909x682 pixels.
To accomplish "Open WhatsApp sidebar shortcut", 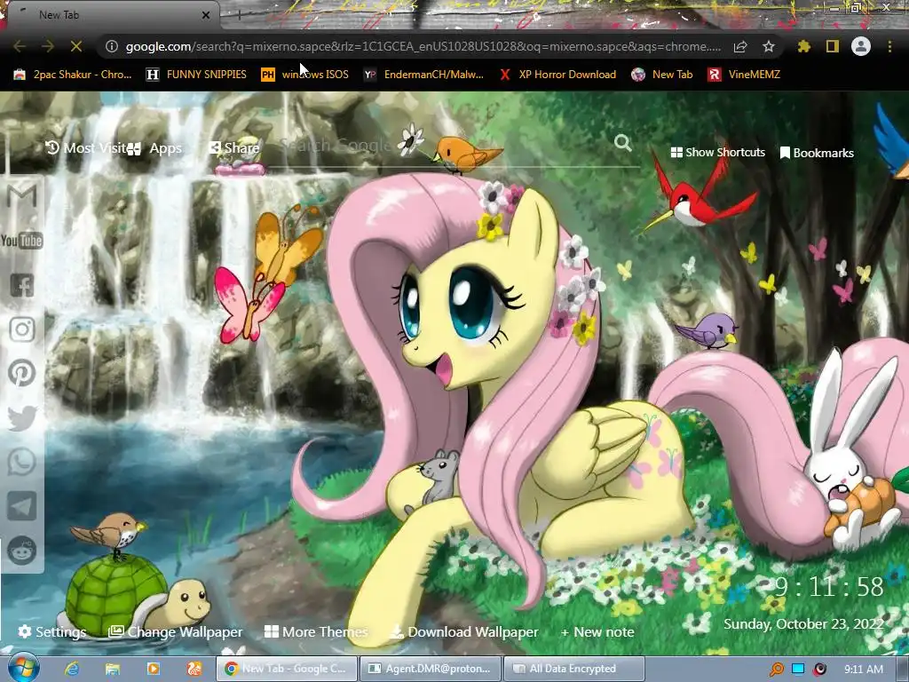I will pyautogui.click(x=22, y=462).
